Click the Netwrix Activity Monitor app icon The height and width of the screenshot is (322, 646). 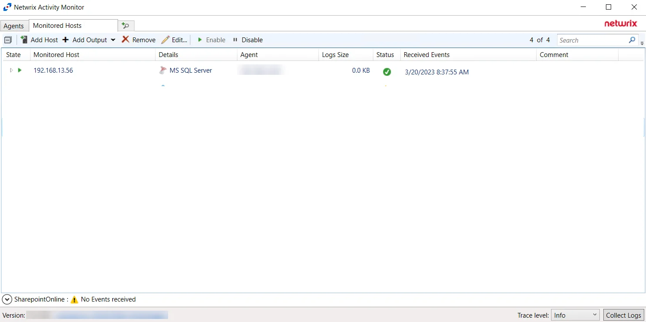(7, 7)
